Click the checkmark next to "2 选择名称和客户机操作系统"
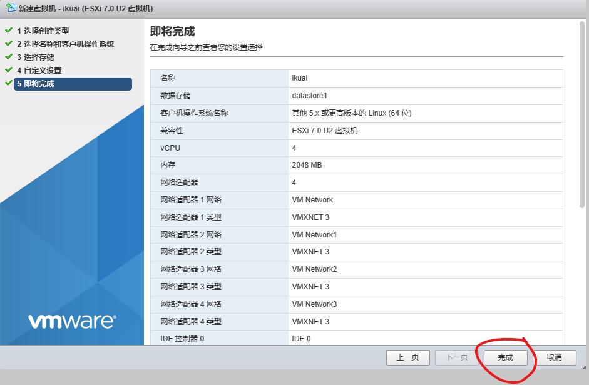Viewport: 589px width, 385px height. click(9, 43)
